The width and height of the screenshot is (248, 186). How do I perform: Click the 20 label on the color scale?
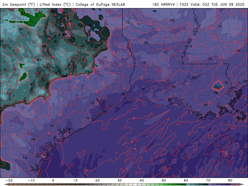coord(97,180)
